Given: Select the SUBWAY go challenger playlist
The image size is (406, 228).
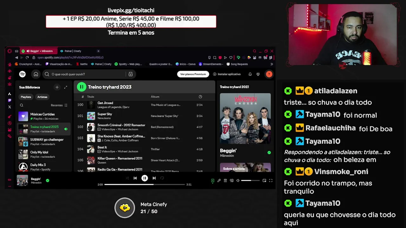Looking at the screenshot, I should pyautogui.click(x=44, y=142).
